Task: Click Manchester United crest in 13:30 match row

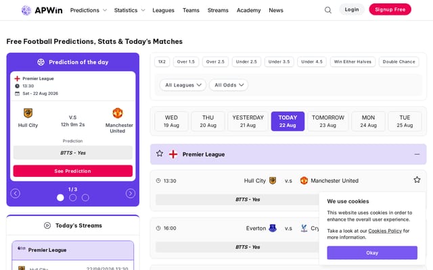Action: pyautogui.click(x=304, y=180)
